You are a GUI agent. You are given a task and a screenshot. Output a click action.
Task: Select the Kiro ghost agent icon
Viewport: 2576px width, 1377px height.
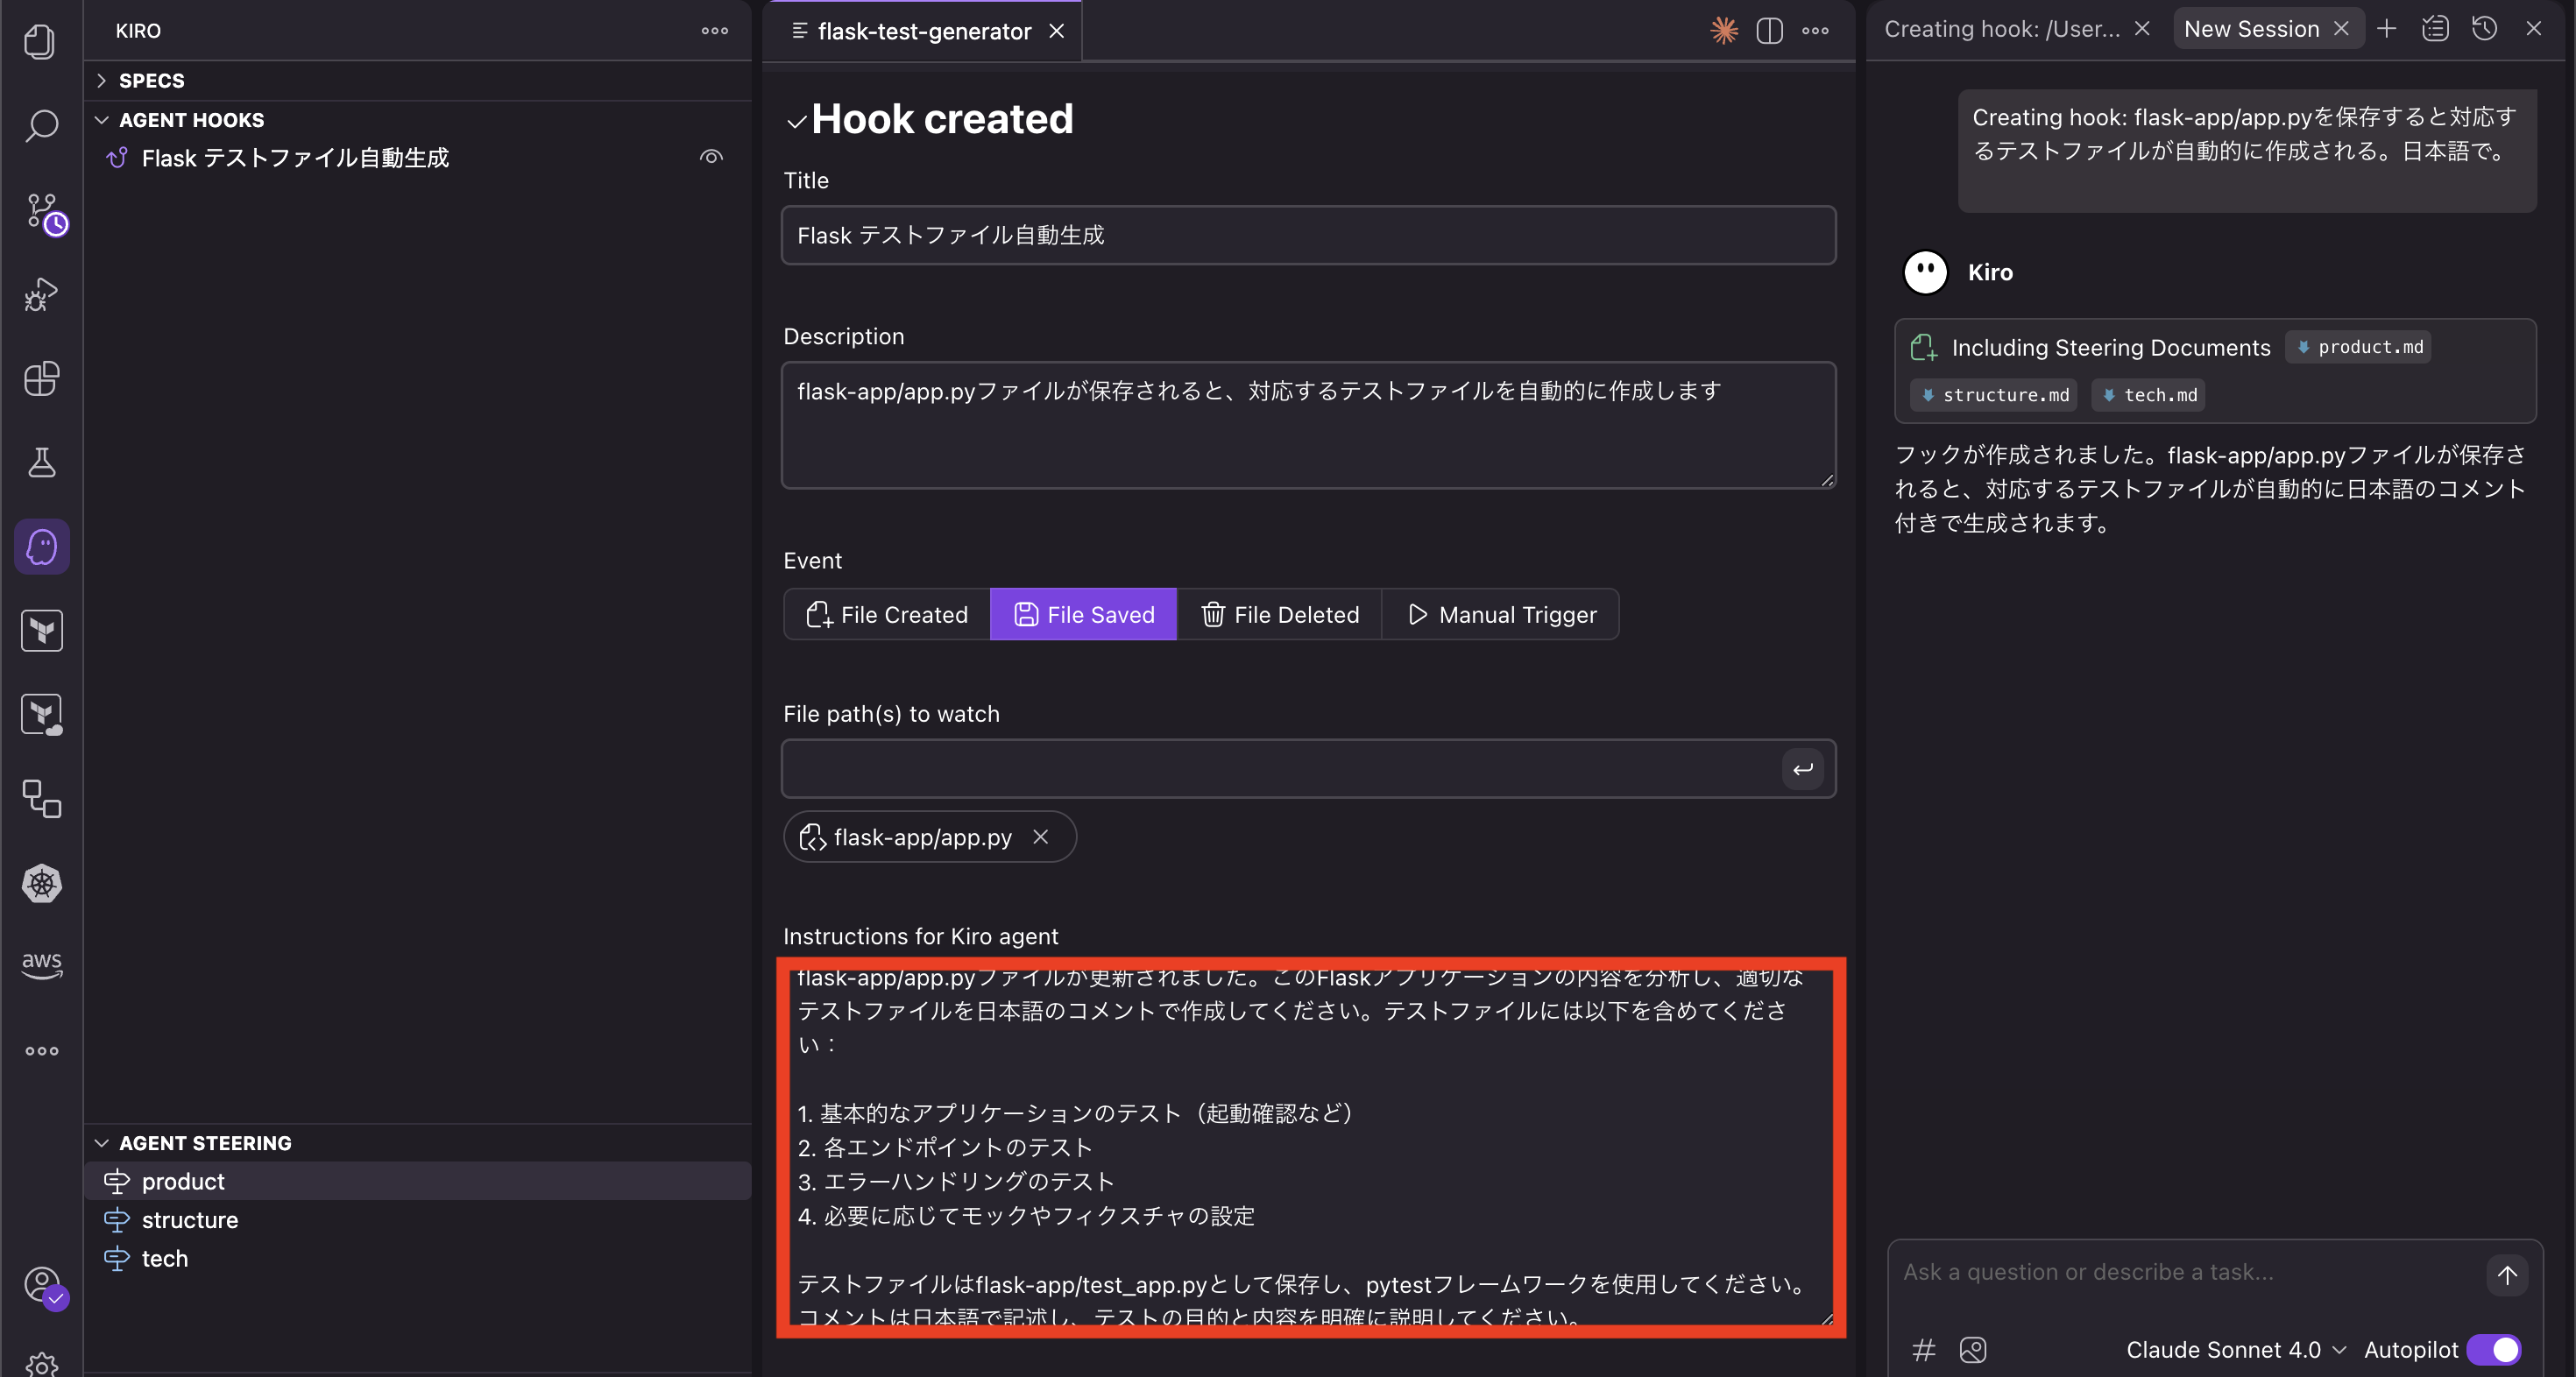pos(41,546)
